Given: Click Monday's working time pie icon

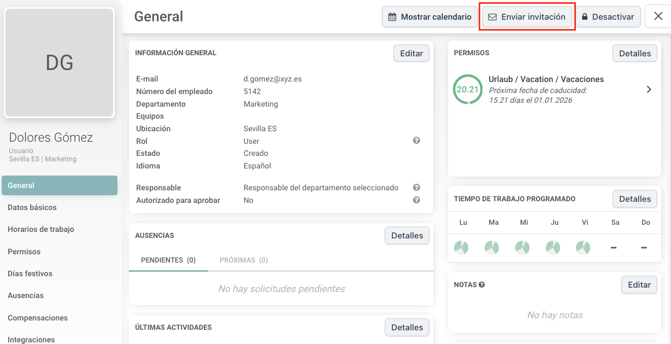Looking at the screenshot, I should tap(461, 248).
